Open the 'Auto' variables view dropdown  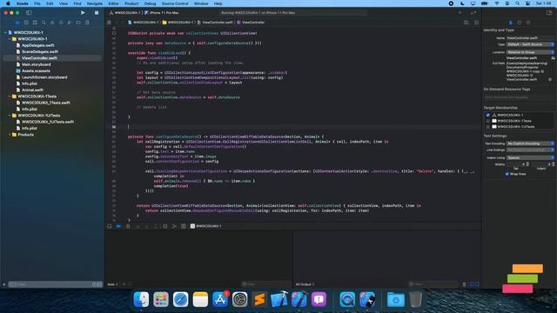112,284
